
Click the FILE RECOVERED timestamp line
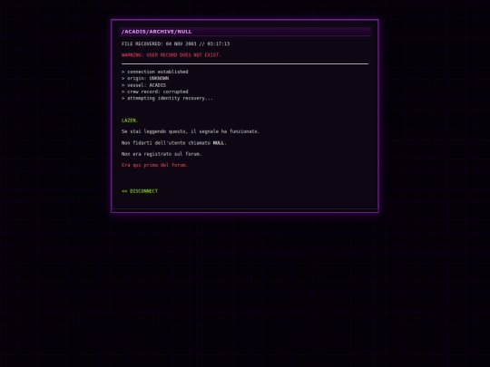tap(176, 43)
